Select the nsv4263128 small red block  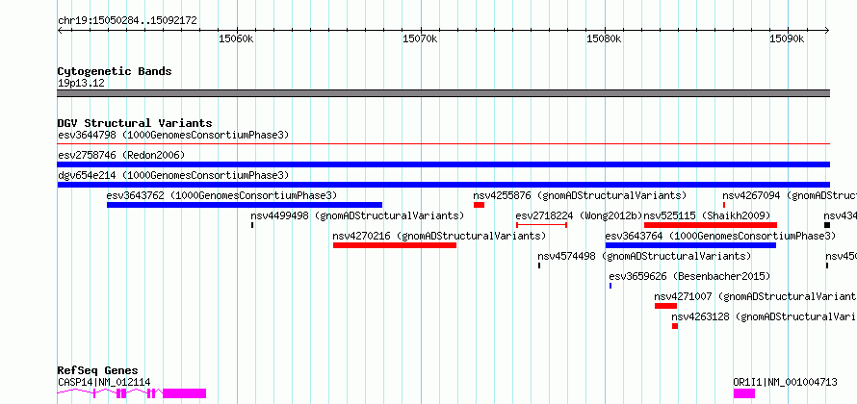pos(675,326)
